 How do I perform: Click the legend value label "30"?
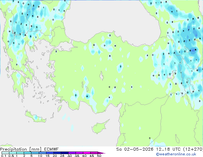[x=69, y=156]
